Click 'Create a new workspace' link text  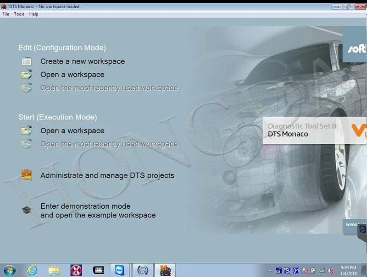(x=83, y=61)
